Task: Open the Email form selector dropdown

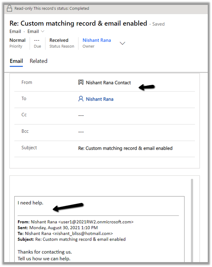Action: tap(36, 32)
